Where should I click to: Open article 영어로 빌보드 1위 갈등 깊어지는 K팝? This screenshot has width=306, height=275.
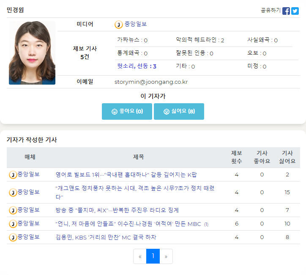tap(126, 174)
